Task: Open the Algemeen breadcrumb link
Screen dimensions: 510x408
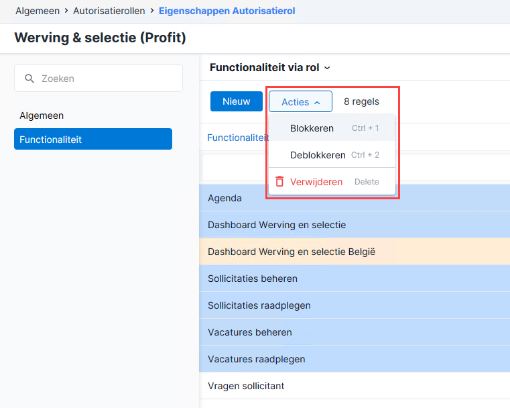Action: 38,11
